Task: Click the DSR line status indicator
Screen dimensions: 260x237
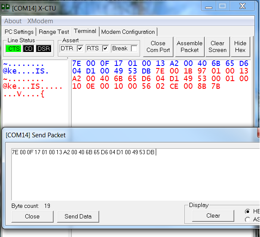Action: coord(43,49)
